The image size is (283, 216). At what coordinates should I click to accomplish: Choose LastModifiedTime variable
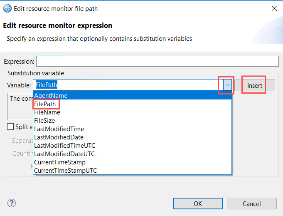[x=132, y=129]
